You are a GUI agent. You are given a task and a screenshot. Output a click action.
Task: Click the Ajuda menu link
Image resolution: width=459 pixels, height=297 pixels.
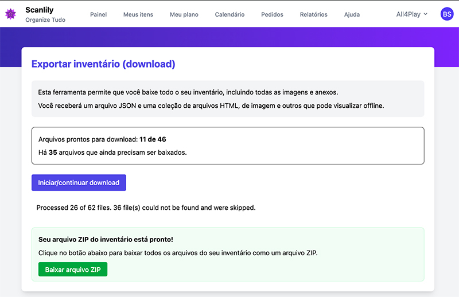coord(352,14)
